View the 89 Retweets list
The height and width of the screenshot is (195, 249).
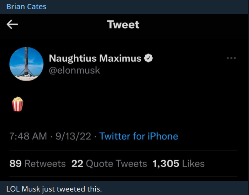37,164
